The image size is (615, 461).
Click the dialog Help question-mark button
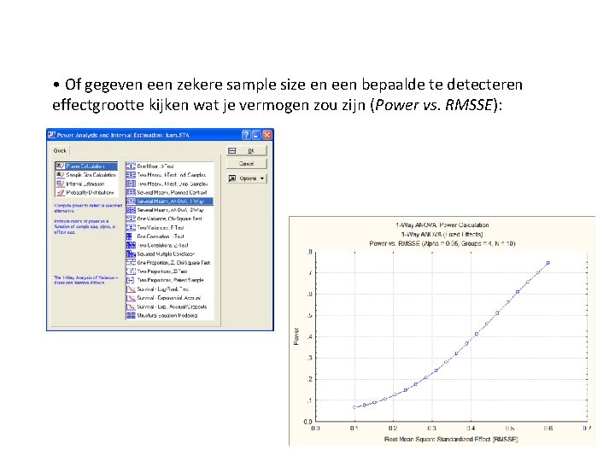pyautogui.click(x=246, y=135)
